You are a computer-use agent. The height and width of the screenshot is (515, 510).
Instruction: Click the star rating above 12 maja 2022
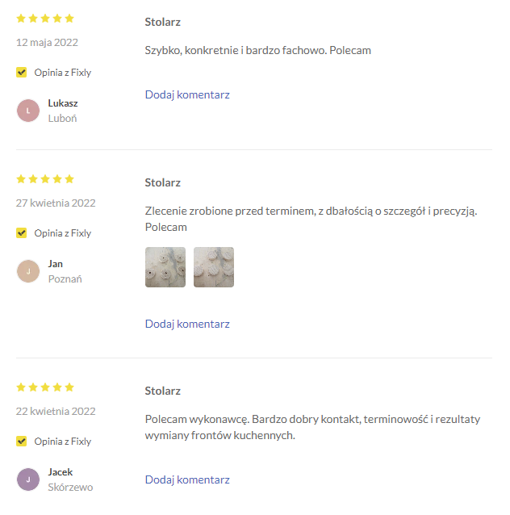[45, 19]
